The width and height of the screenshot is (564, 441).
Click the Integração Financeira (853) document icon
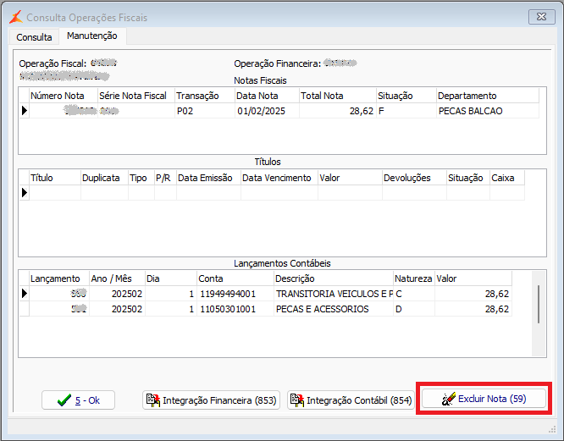[153, 400]
